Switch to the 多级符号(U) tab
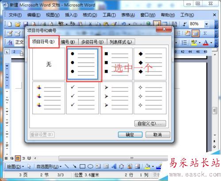The height and width of the screenshot is (181, 221). pos(92,42)
